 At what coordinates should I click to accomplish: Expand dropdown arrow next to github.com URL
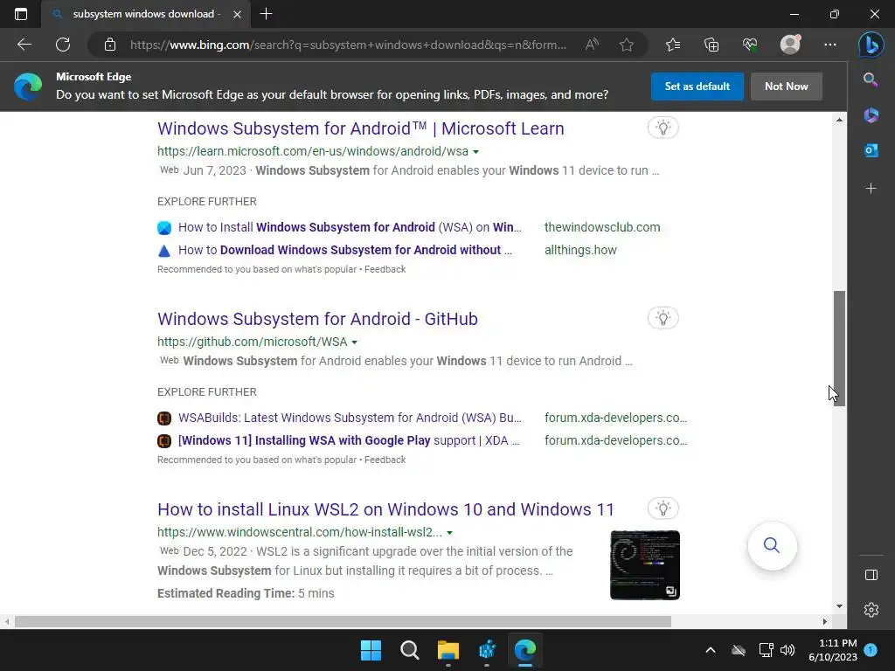pyautogui.click(x=355, y=342)
